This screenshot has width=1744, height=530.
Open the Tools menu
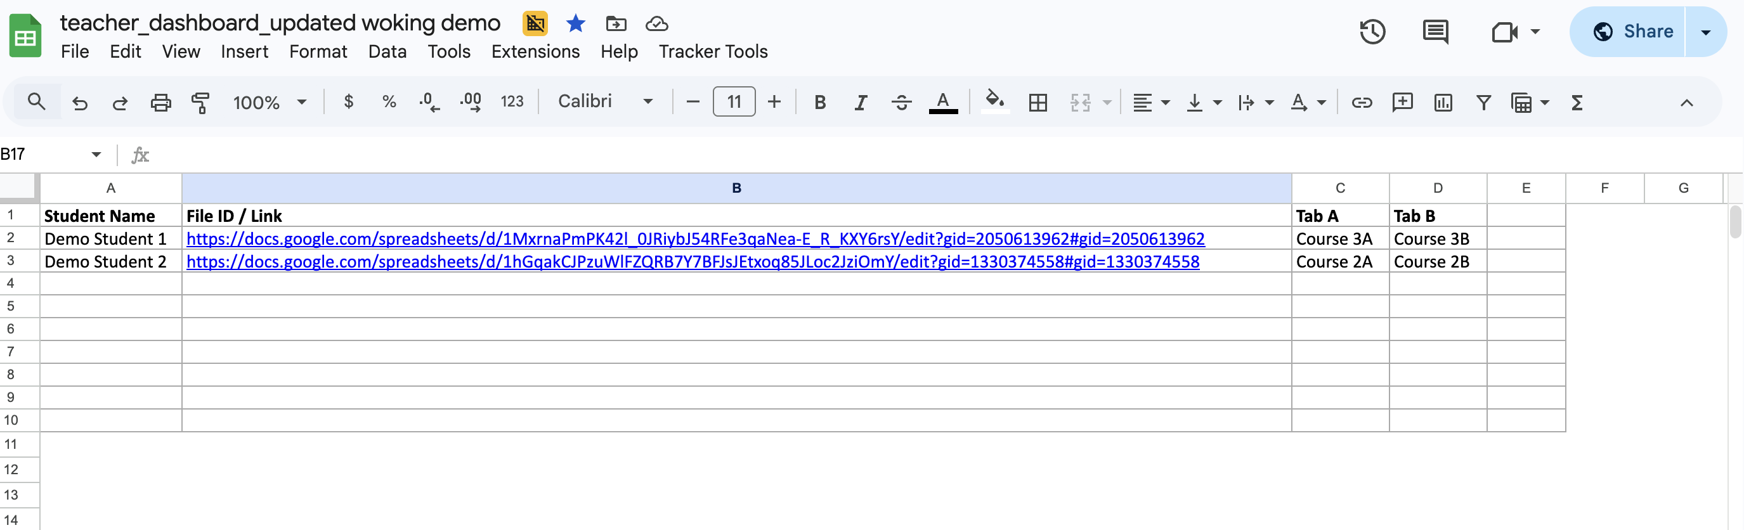[449, 51]
